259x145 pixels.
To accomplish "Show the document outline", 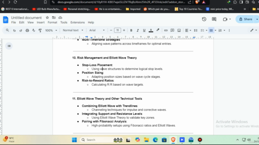I will (9, 46).
